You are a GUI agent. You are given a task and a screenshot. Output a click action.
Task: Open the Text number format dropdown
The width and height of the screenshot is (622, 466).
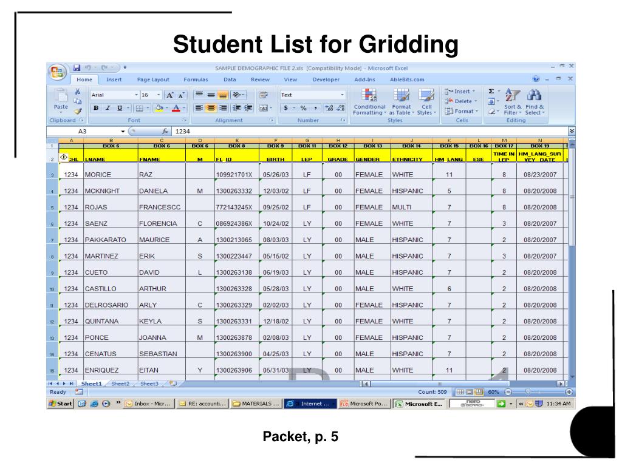click(342, 95)
